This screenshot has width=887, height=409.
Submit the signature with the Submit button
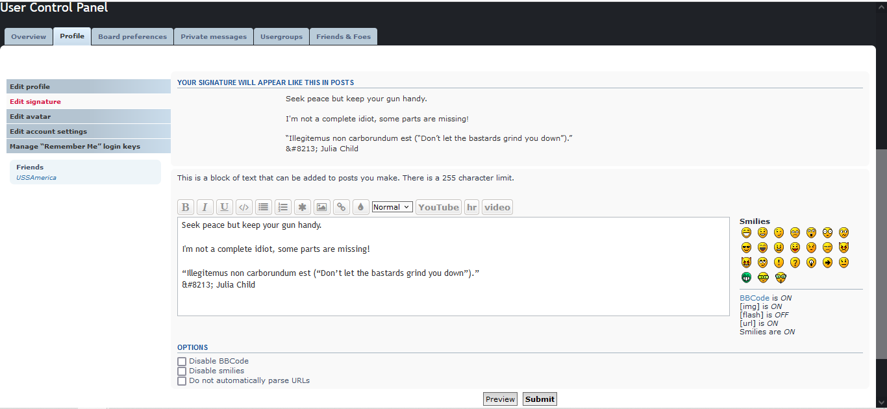tap(540, 399)
